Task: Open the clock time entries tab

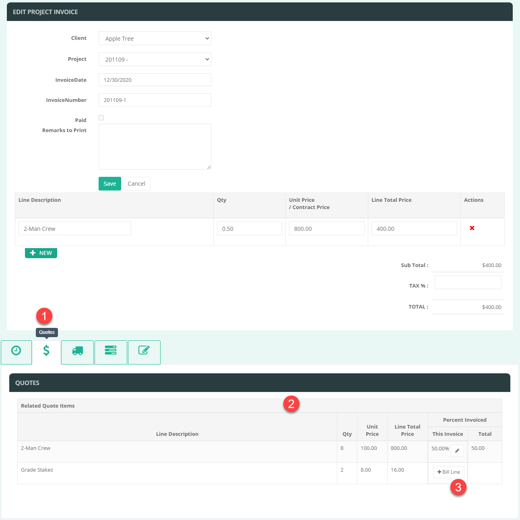Action: coord(16,352)
